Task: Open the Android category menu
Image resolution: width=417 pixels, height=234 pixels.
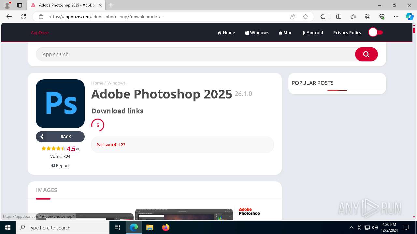Action: click(312, 32)
